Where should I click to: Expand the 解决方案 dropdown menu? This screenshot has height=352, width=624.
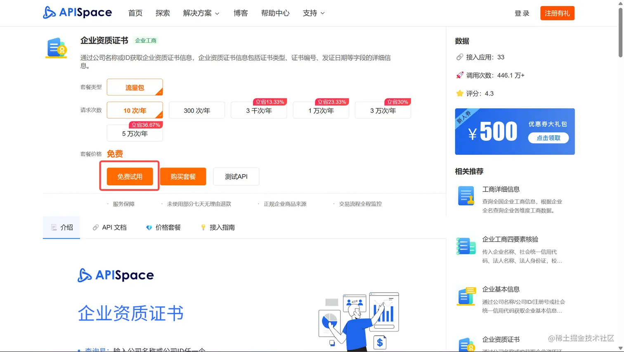[x=201, y=13]
